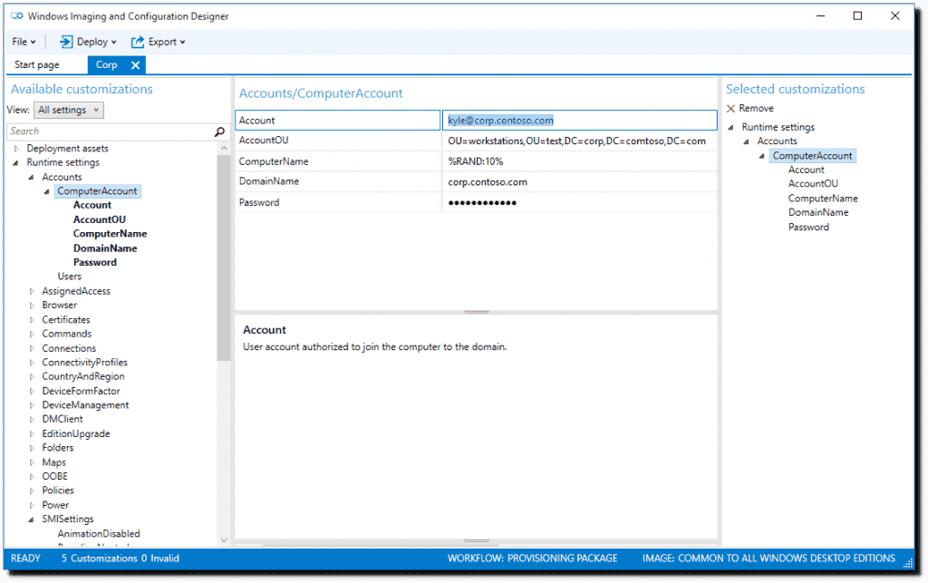Open the Export menu

(158, 42)
